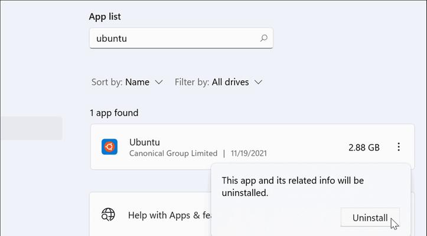The width and height of the screenshot is (427, 236).
Task: Click the uninstall confirmation message text
Action: click(293, 186)
